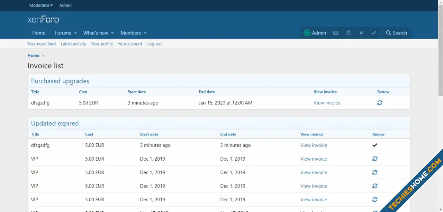Open the conversations envelope icon

click(336, 33)
